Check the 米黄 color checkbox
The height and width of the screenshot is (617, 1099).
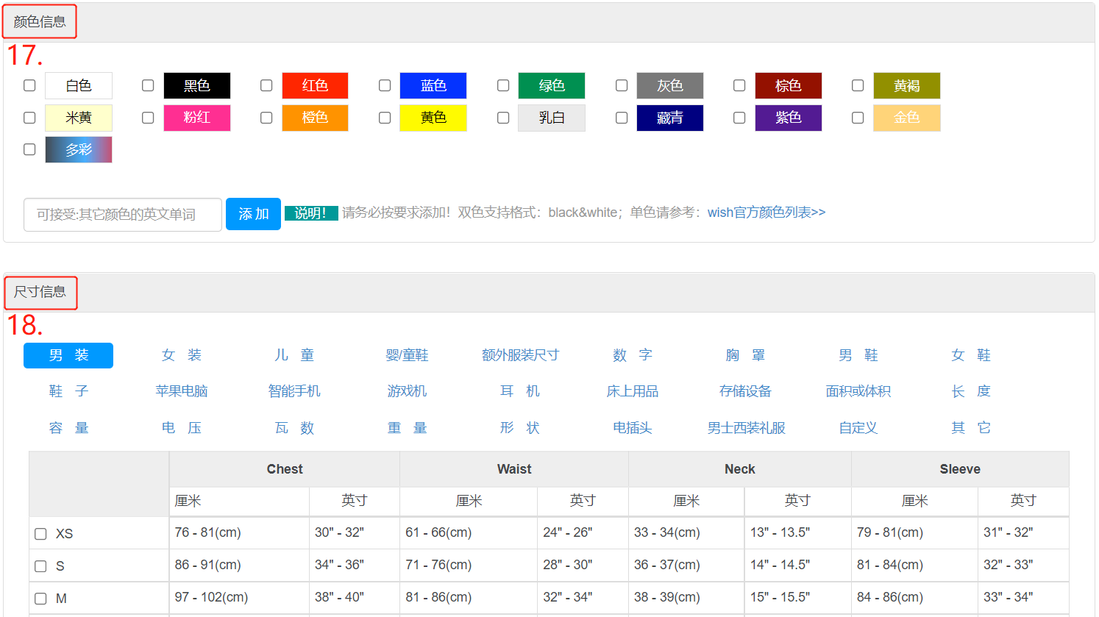(x=29, y=118)
